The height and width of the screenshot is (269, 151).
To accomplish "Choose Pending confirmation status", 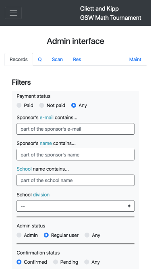I will click(x=56, y=262).
